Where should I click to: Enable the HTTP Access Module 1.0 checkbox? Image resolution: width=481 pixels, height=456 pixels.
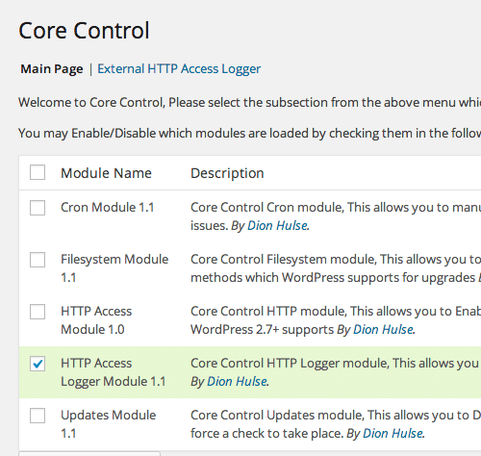pos(38,312)
